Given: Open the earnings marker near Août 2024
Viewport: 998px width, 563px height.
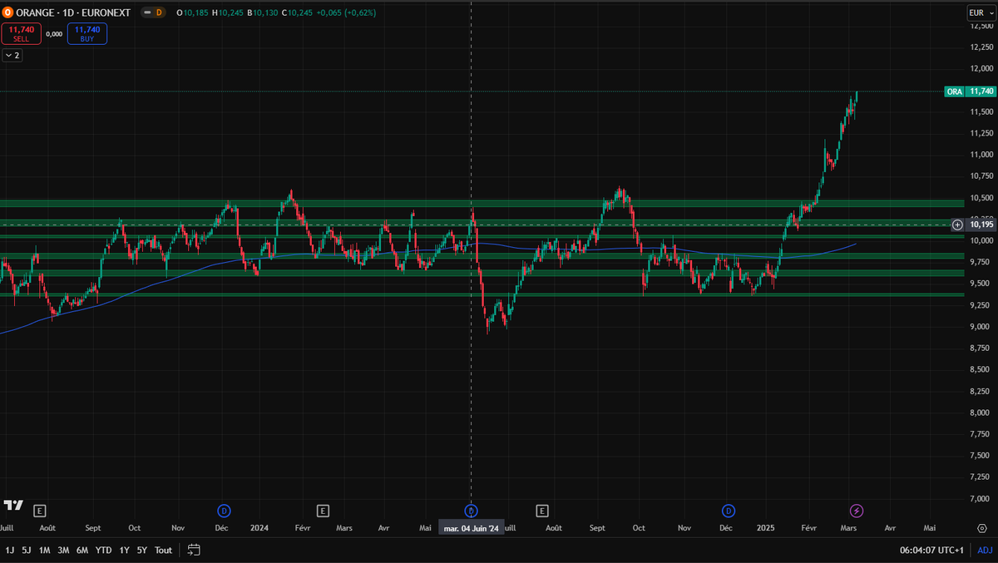Looking at the screenshot, I should tap(542, 510).
